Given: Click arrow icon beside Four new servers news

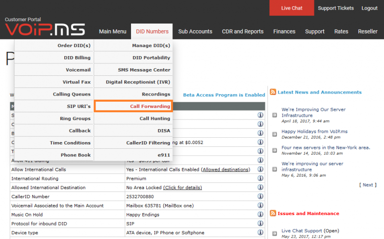Looking at the screenshot, I should click(x=275, y=150).
